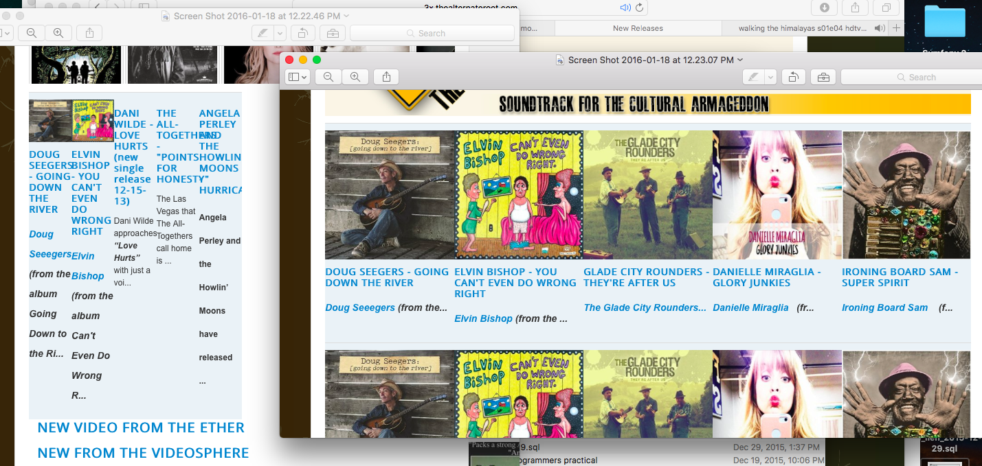This screenshot has width=982, height=466.
Task: Click the Doug Seegers album cover in top row
Action: (390, 195)
